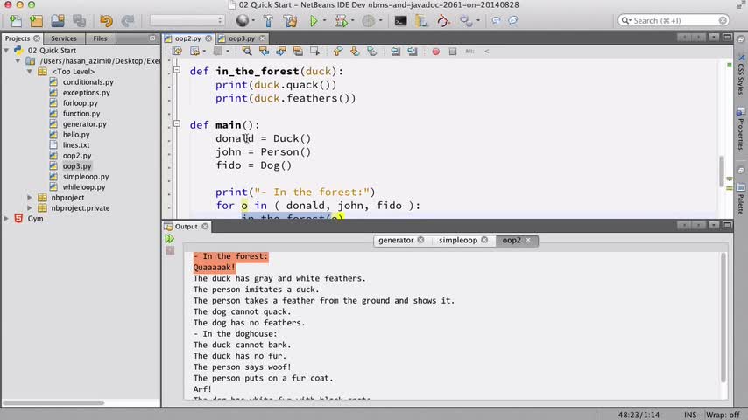This screenshot has height=420, width=748.
Task: Close the Output panel tab
Action: [205, 227]
